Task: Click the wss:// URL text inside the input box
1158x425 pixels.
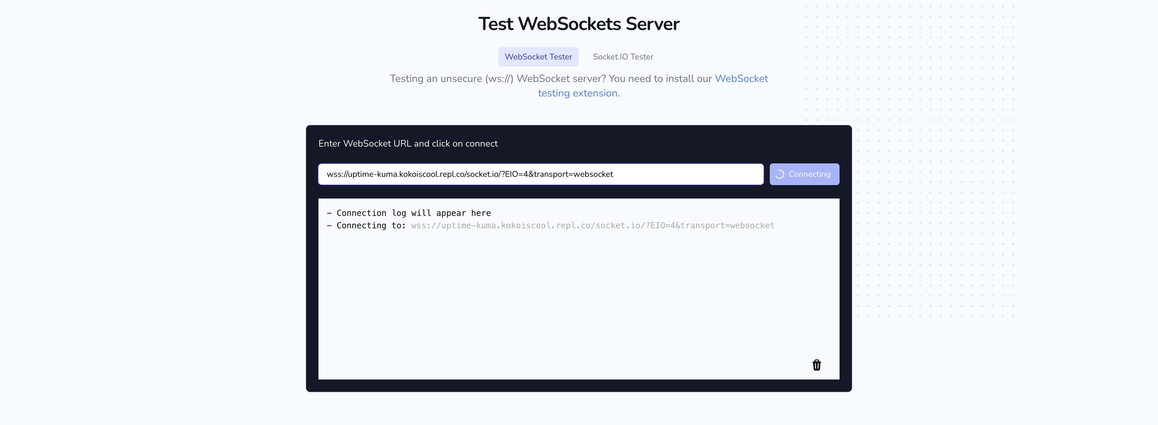Action: 470,174
